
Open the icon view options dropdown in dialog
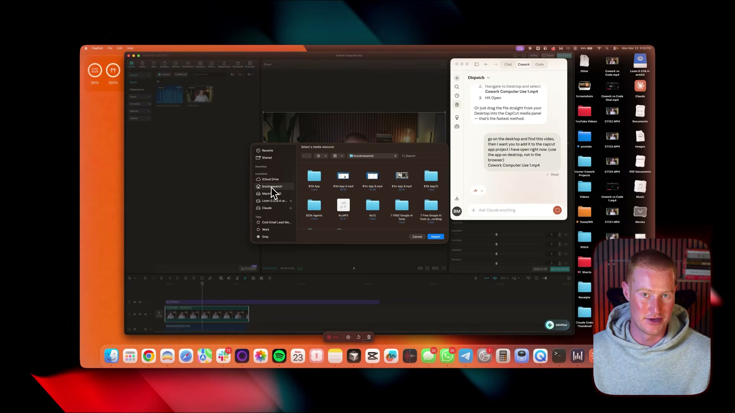(321, 156)
